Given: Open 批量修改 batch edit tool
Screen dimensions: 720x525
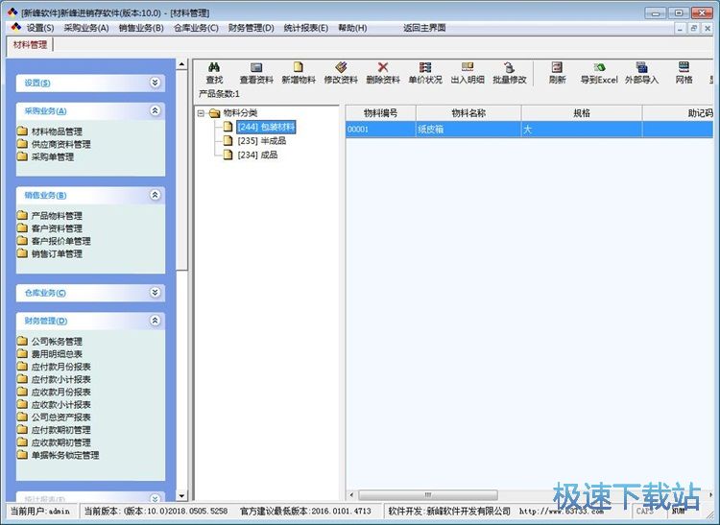Looking at the screenshot, I should tap(509, 73).
